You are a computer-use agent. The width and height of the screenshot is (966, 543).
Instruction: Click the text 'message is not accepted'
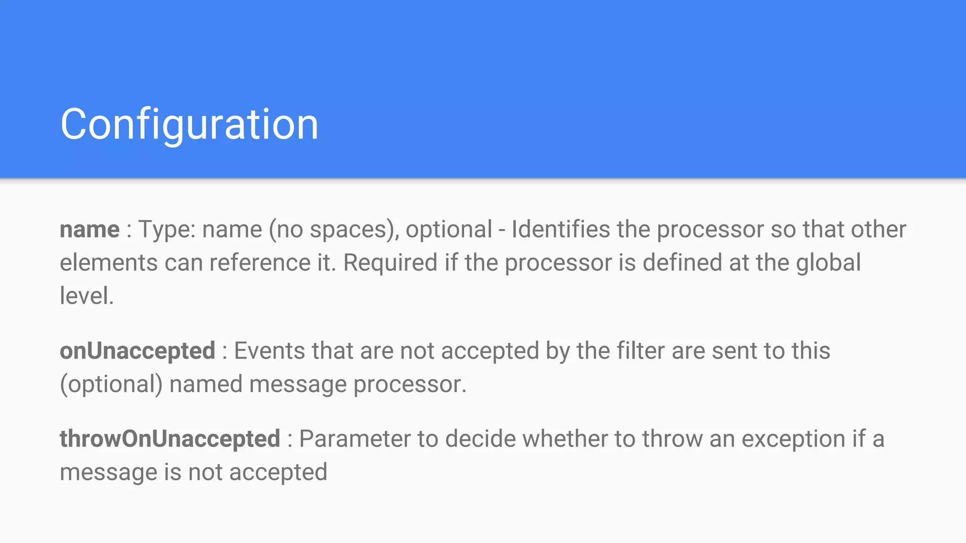(x=193, y=472)
